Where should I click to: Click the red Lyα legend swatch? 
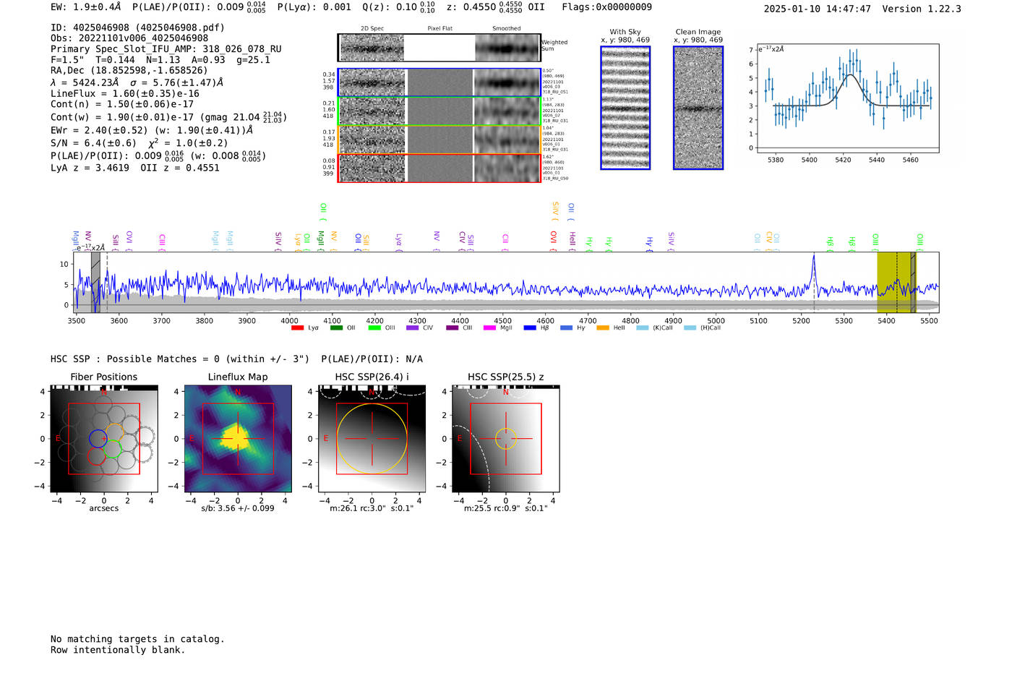[x=297, y=328]
